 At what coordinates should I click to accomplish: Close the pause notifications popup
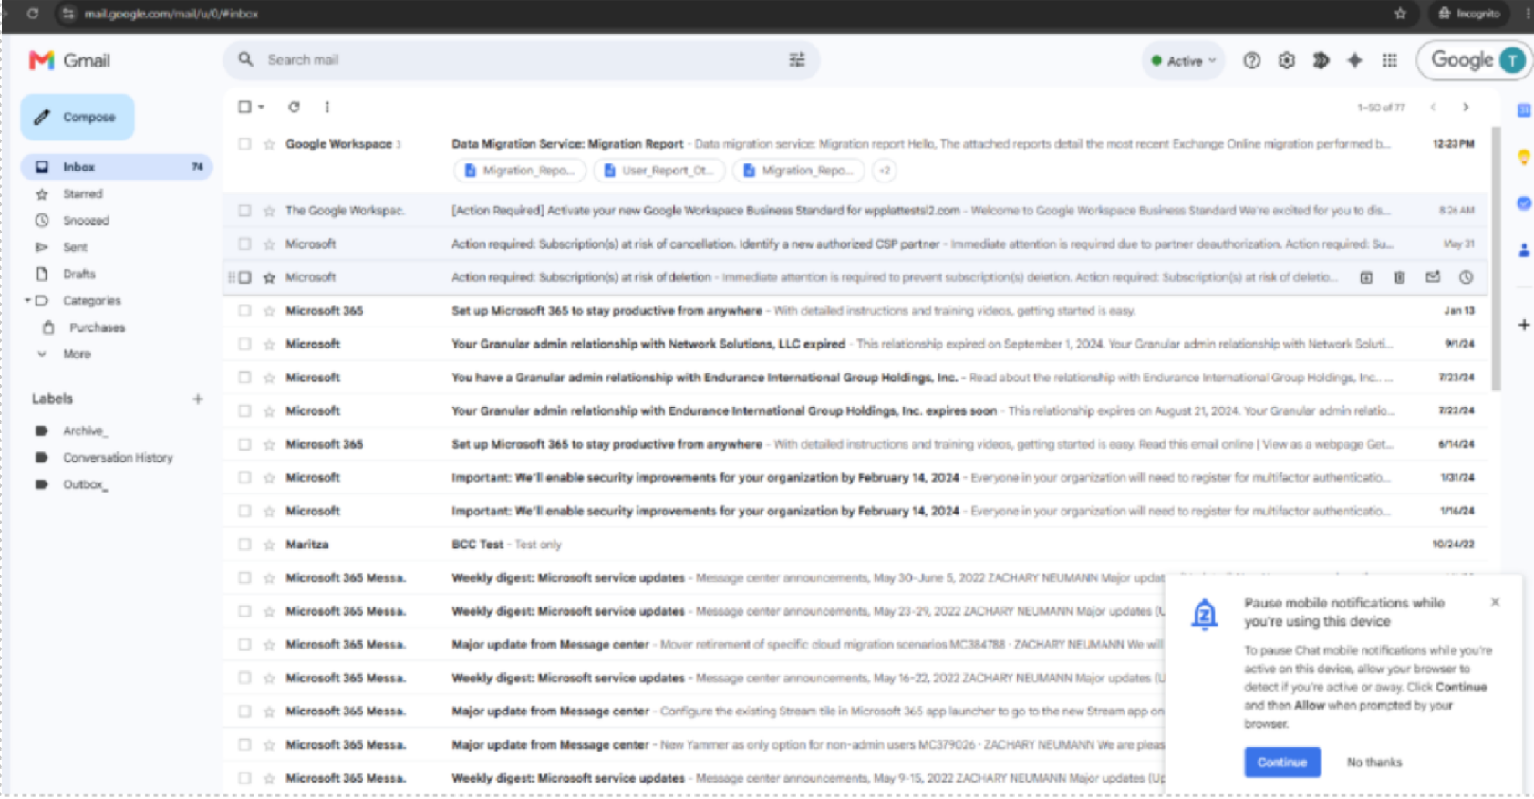tap(1495, 602)
